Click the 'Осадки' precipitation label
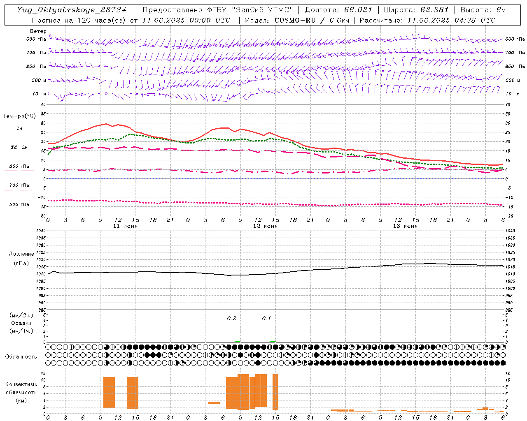This screenshot has width=527, height=421. pos(21,323)
